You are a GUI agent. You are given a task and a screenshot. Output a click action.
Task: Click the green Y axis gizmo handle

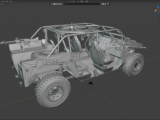155,11
